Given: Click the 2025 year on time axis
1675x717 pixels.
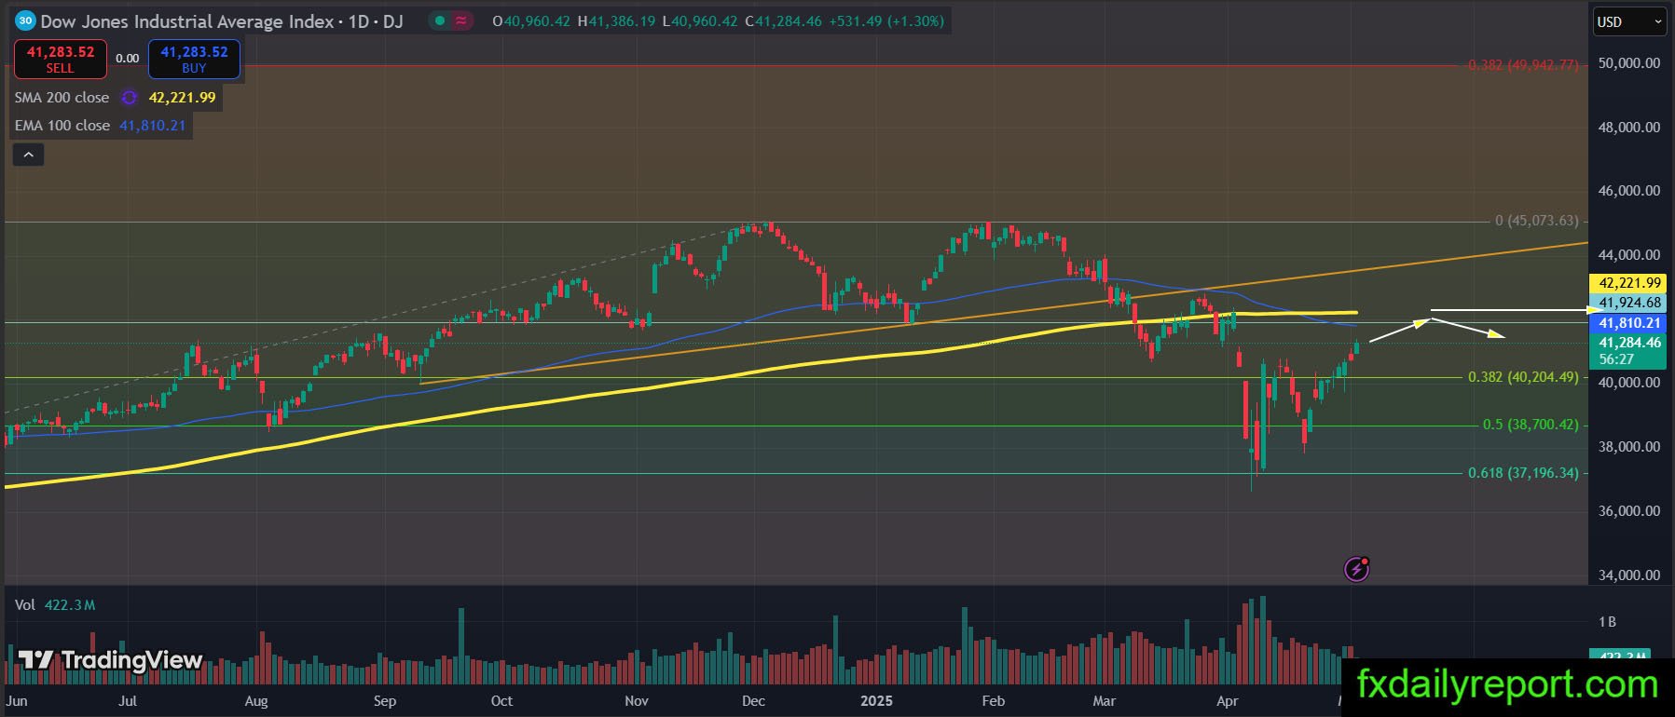Looking at the screenshot, I should tap(876, 701).
